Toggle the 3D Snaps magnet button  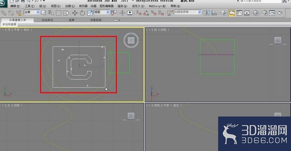[139, 13]
